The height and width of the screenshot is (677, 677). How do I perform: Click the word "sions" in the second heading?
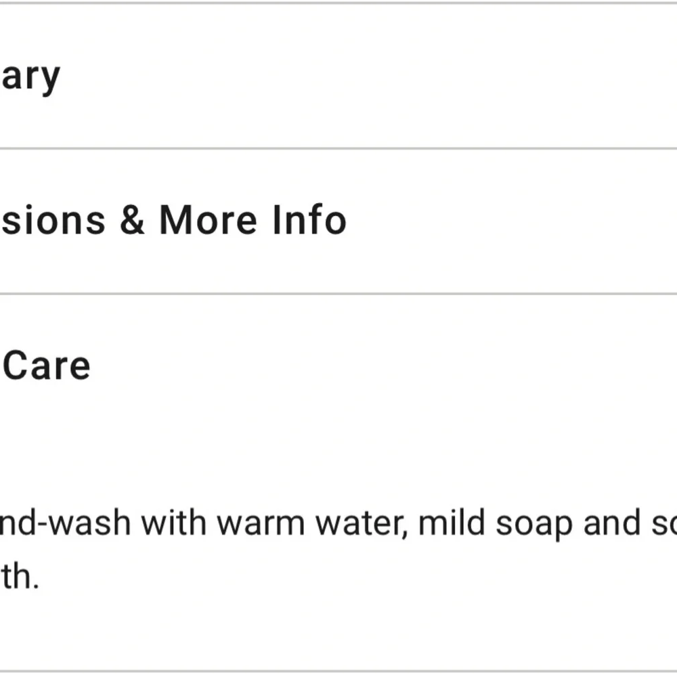53,221
